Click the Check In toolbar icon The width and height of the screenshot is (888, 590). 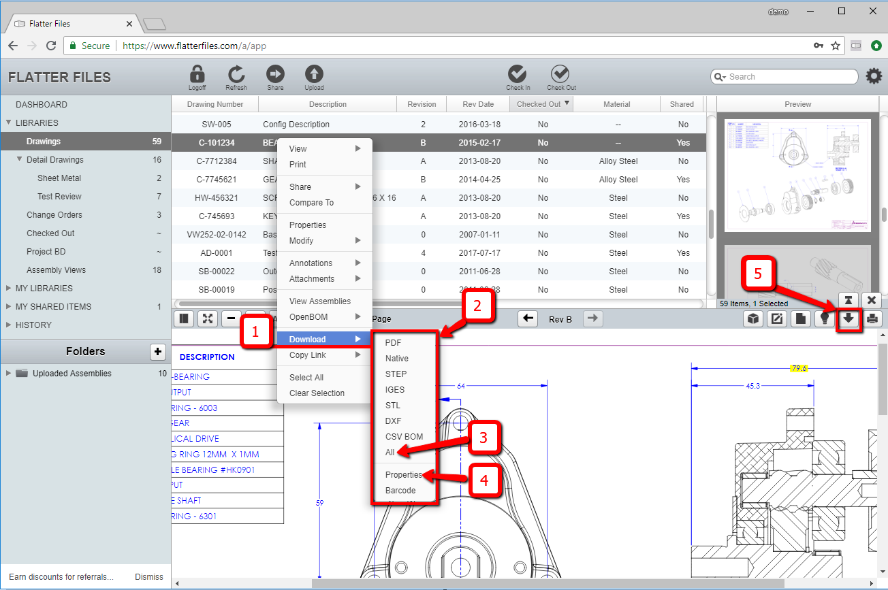click(x=518, y=74)
